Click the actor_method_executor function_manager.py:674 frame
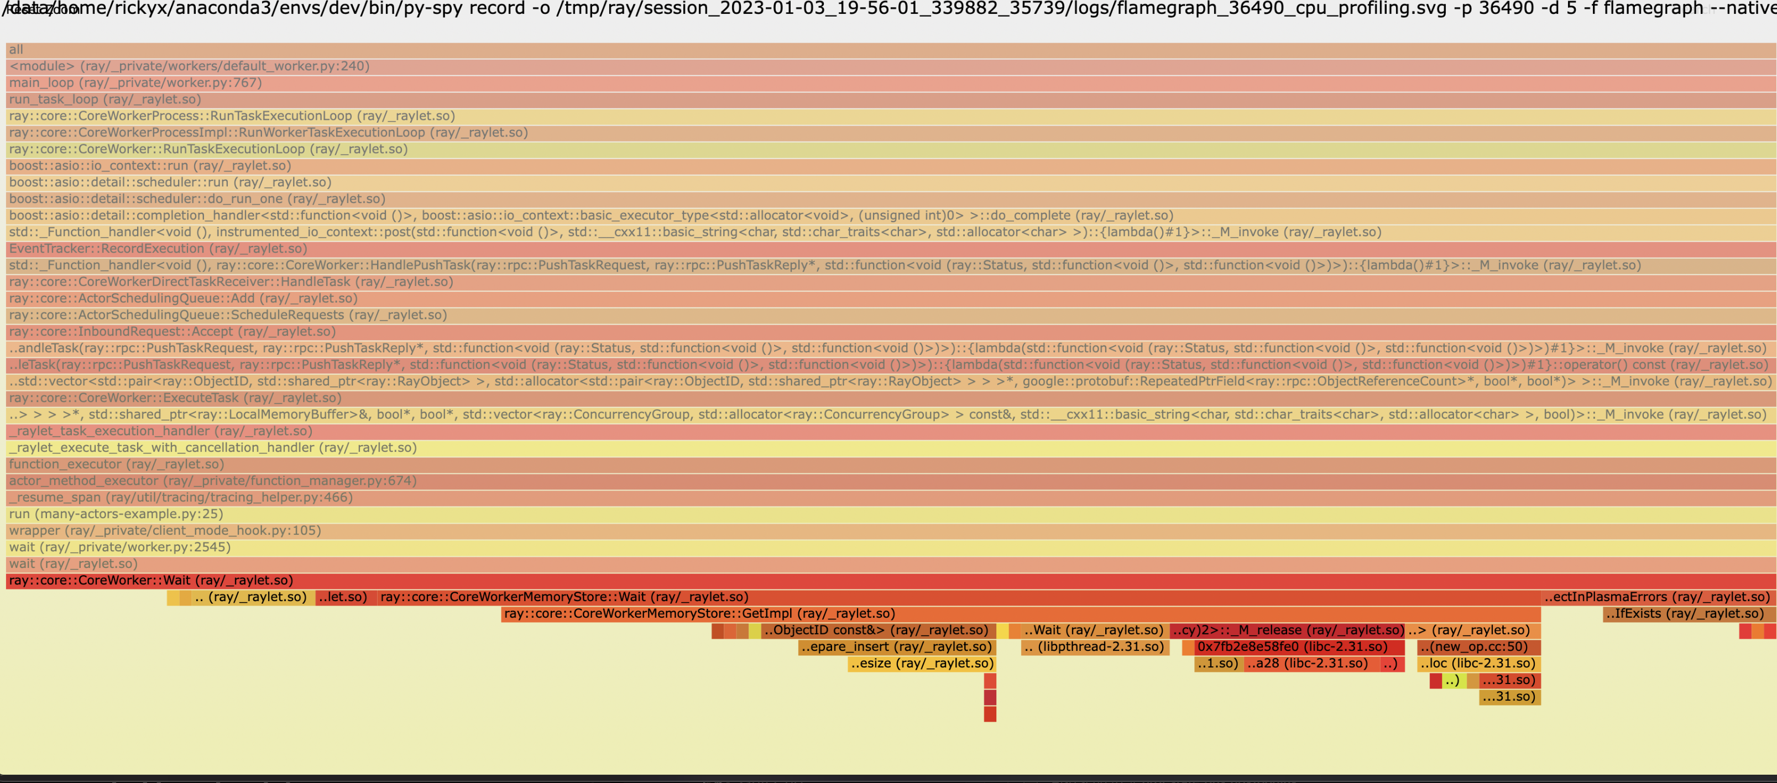This screenshot has width=1777, height=783. (888, 481)
